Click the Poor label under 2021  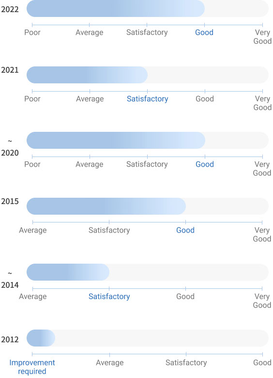click(x=32, y=99)
